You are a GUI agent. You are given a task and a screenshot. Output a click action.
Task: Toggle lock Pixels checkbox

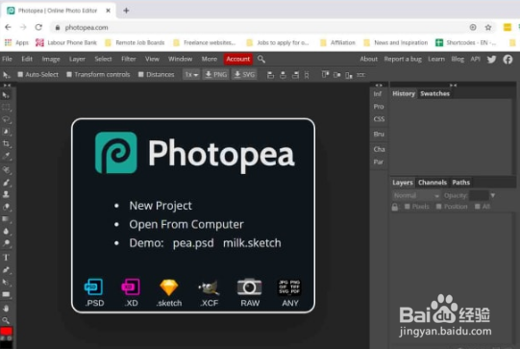tap(408, 207)
